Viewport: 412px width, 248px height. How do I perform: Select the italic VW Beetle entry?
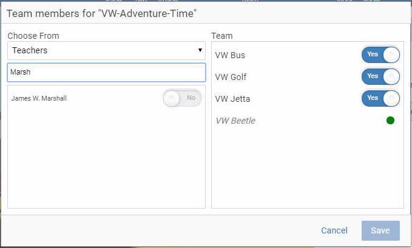[x=235, y=121]
